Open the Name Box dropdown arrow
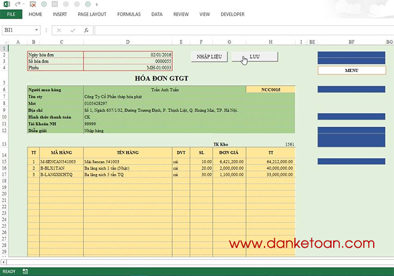The height and width of the screenshot is (276, 394). coord(37,30)
